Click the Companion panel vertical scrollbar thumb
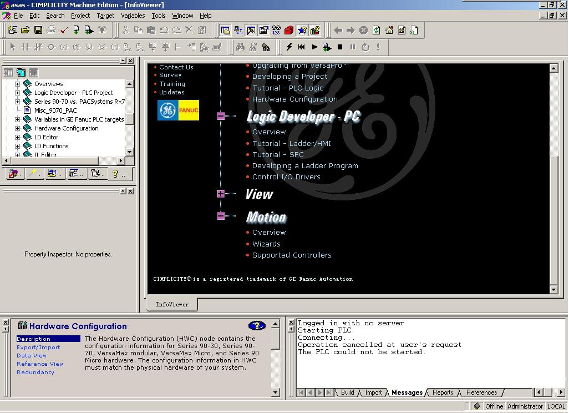 [x=276, y=339]
